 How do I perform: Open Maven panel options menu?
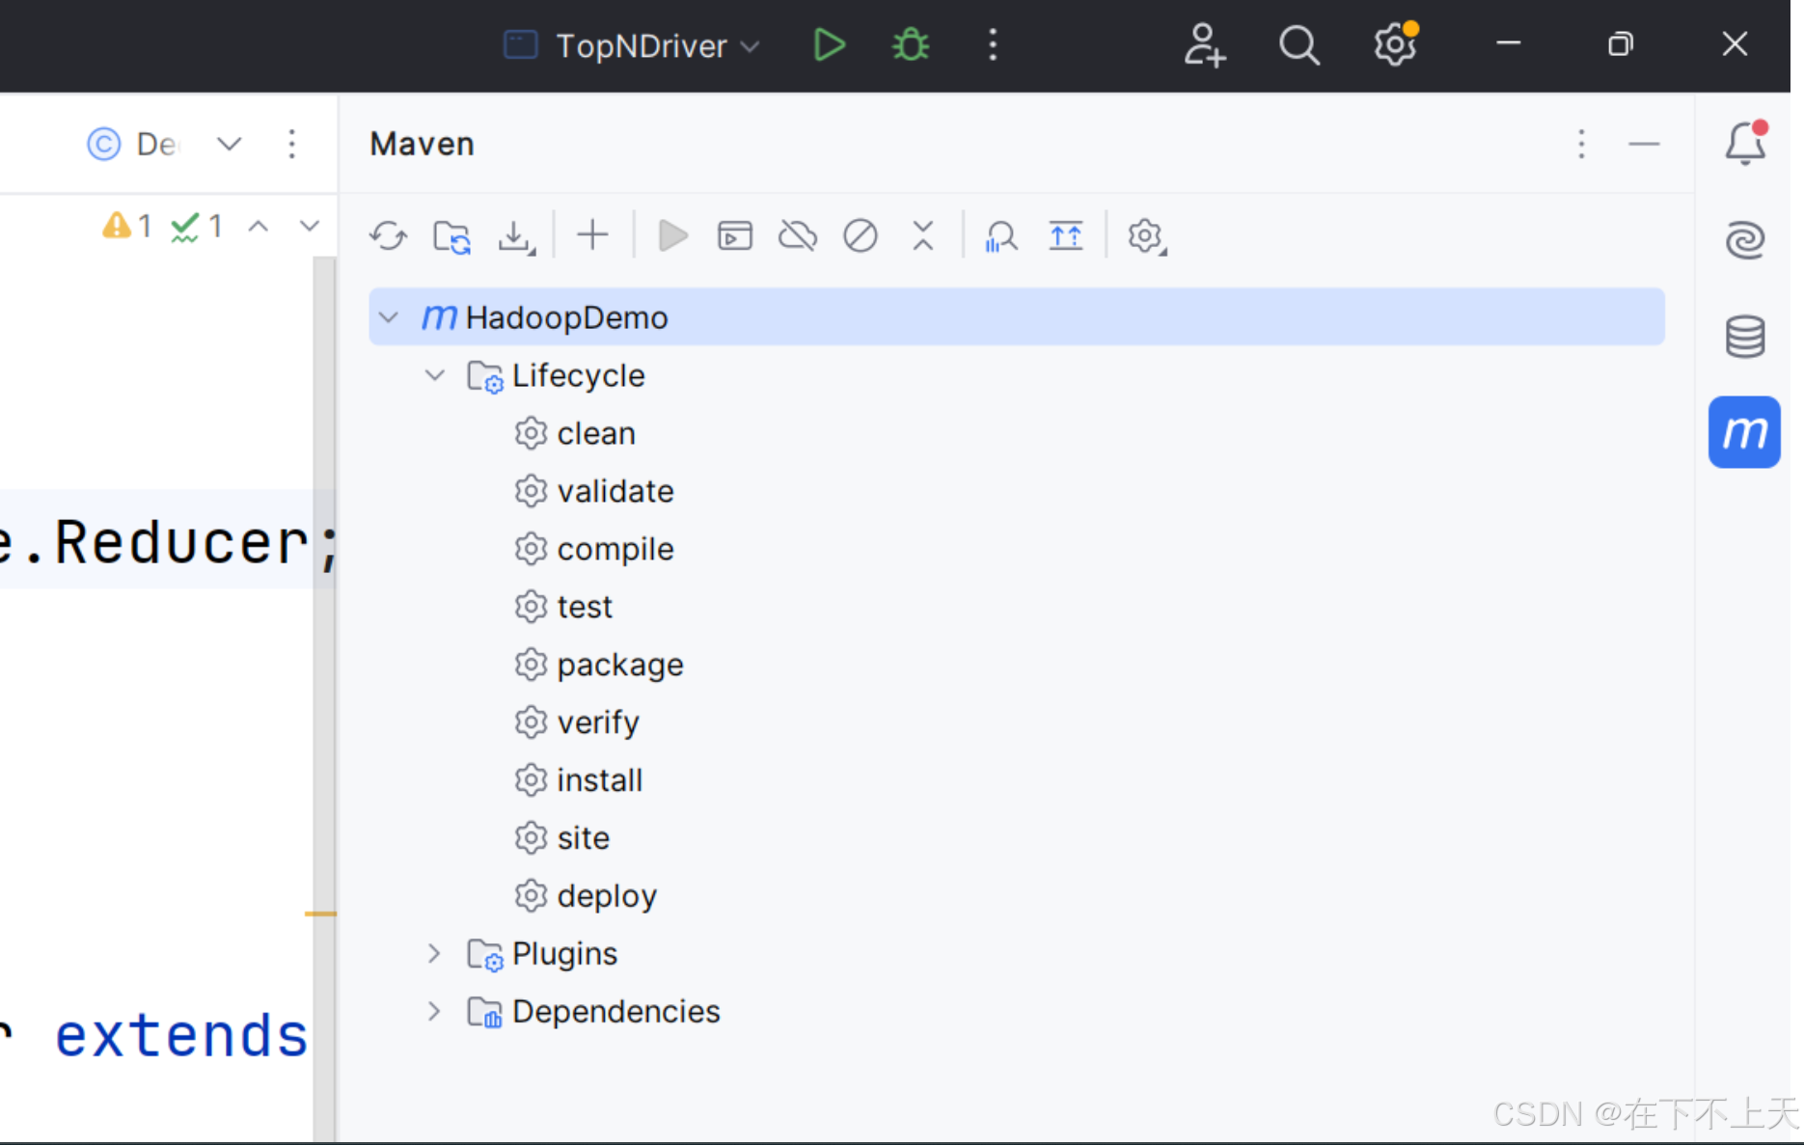pos(1581,144)
